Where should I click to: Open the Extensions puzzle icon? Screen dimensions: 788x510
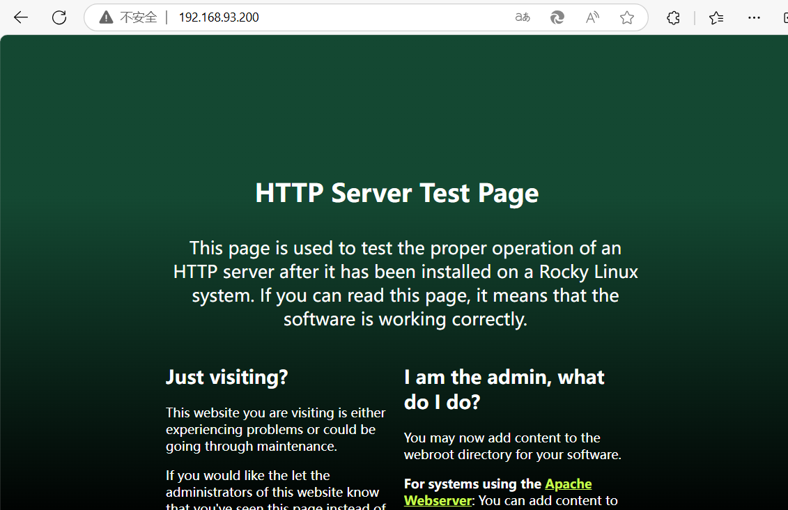click(x=673, y=17)
